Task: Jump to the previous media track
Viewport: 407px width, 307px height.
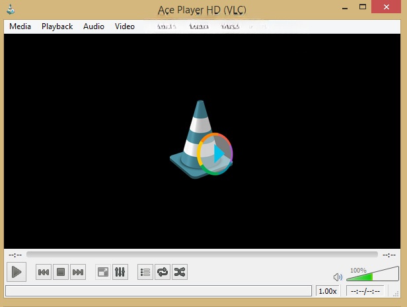Action: (x=44, y=272)
